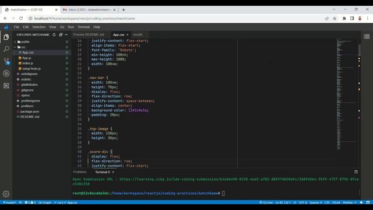The width and height of the screenshot is (373, 210).
Task: Open the View menu
Action: [52, 27]
